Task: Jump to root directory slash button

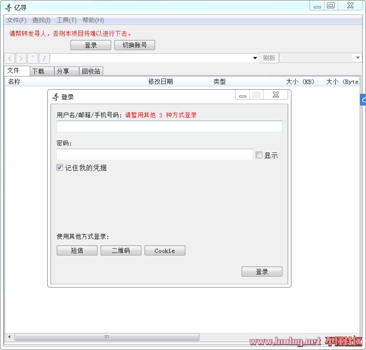Action: tap(44, 58)
